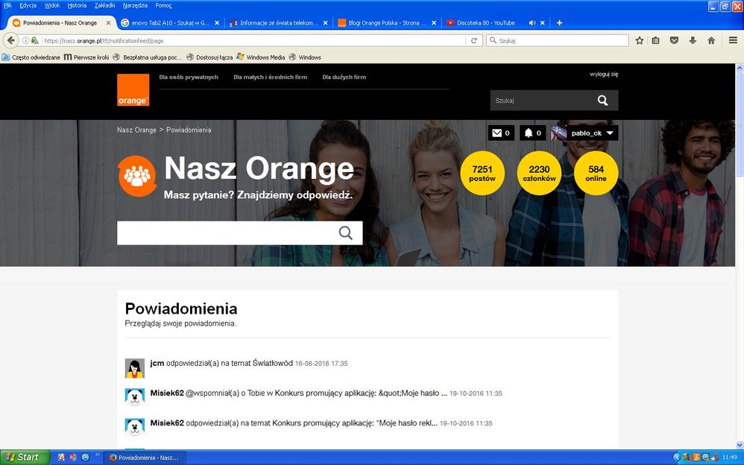Reload the page with refresh icon
Image resolution: width=744 pixels, height=465 pixels.
click(x=473, y=40)
